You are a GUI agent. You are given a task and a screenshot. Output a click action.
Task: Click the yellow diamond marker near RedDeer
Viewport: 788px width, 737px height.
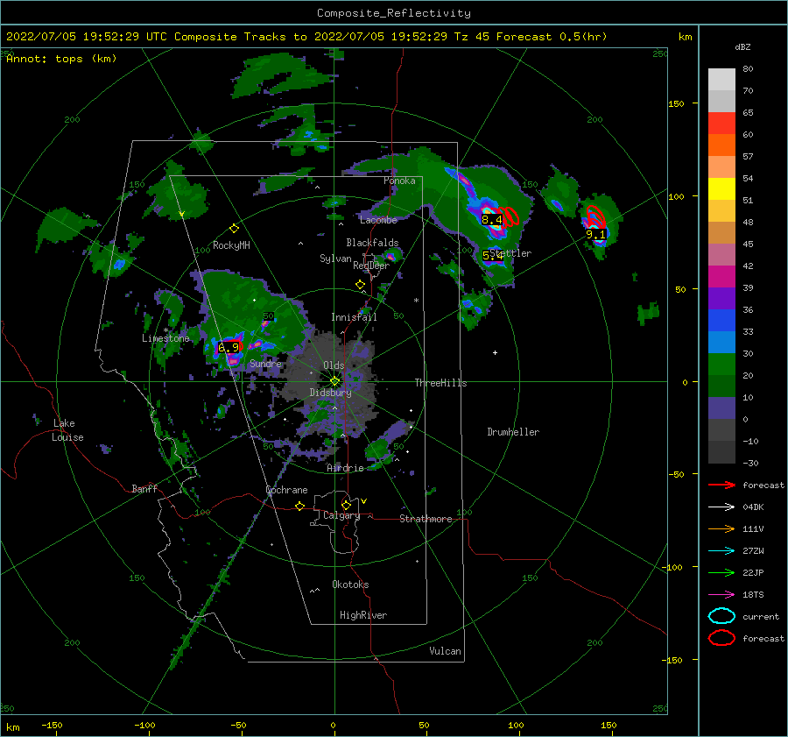pyautogui.click(x=360, y=285)
